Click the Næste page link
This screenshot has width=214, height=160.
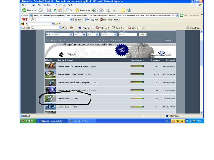[169, 40]
